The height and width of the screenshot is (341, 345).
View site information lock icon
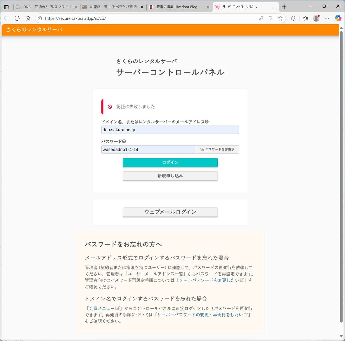click(40, 18)
